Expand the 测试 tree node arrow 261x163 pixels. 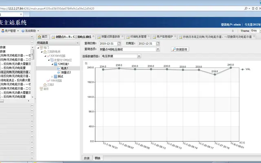52,77
